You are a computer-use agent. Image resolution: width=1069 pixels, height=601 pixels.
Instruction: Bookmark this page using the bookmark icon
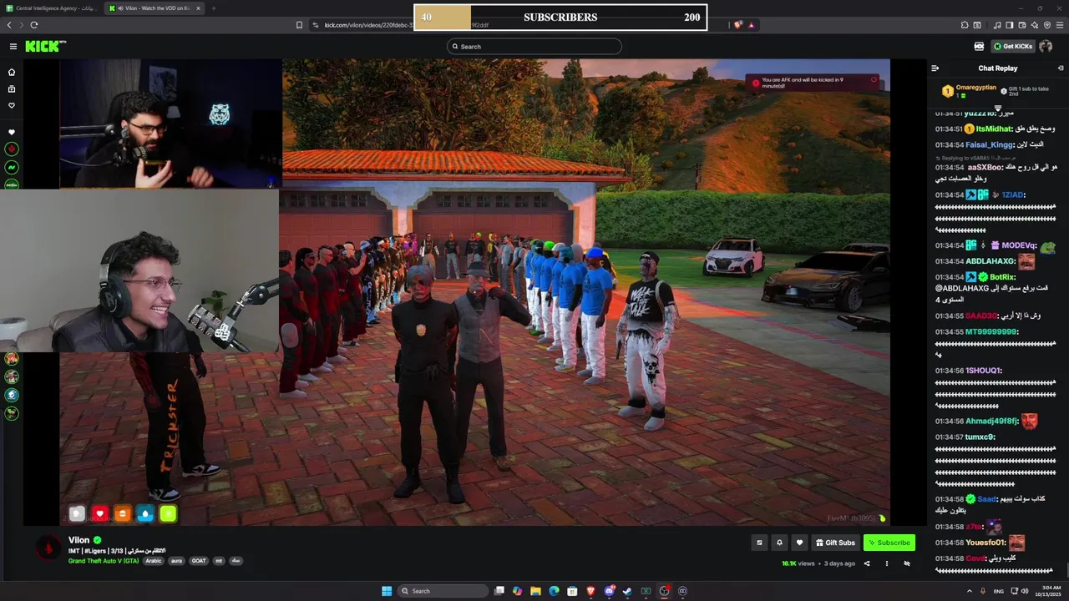pos(299,25)
